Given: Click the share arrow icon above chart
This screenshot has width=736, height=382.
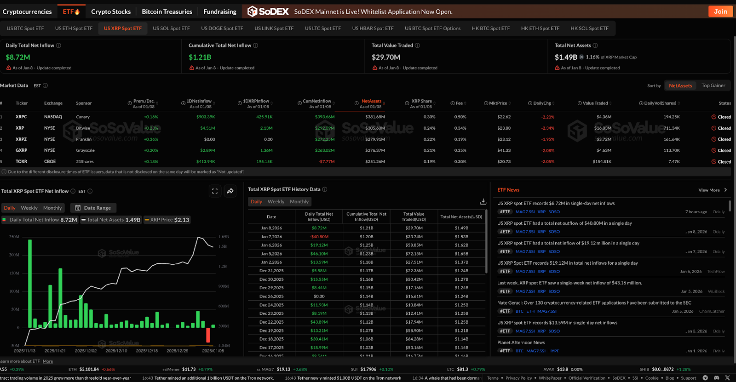Looking at the screenshot, I should click(230, 191).
